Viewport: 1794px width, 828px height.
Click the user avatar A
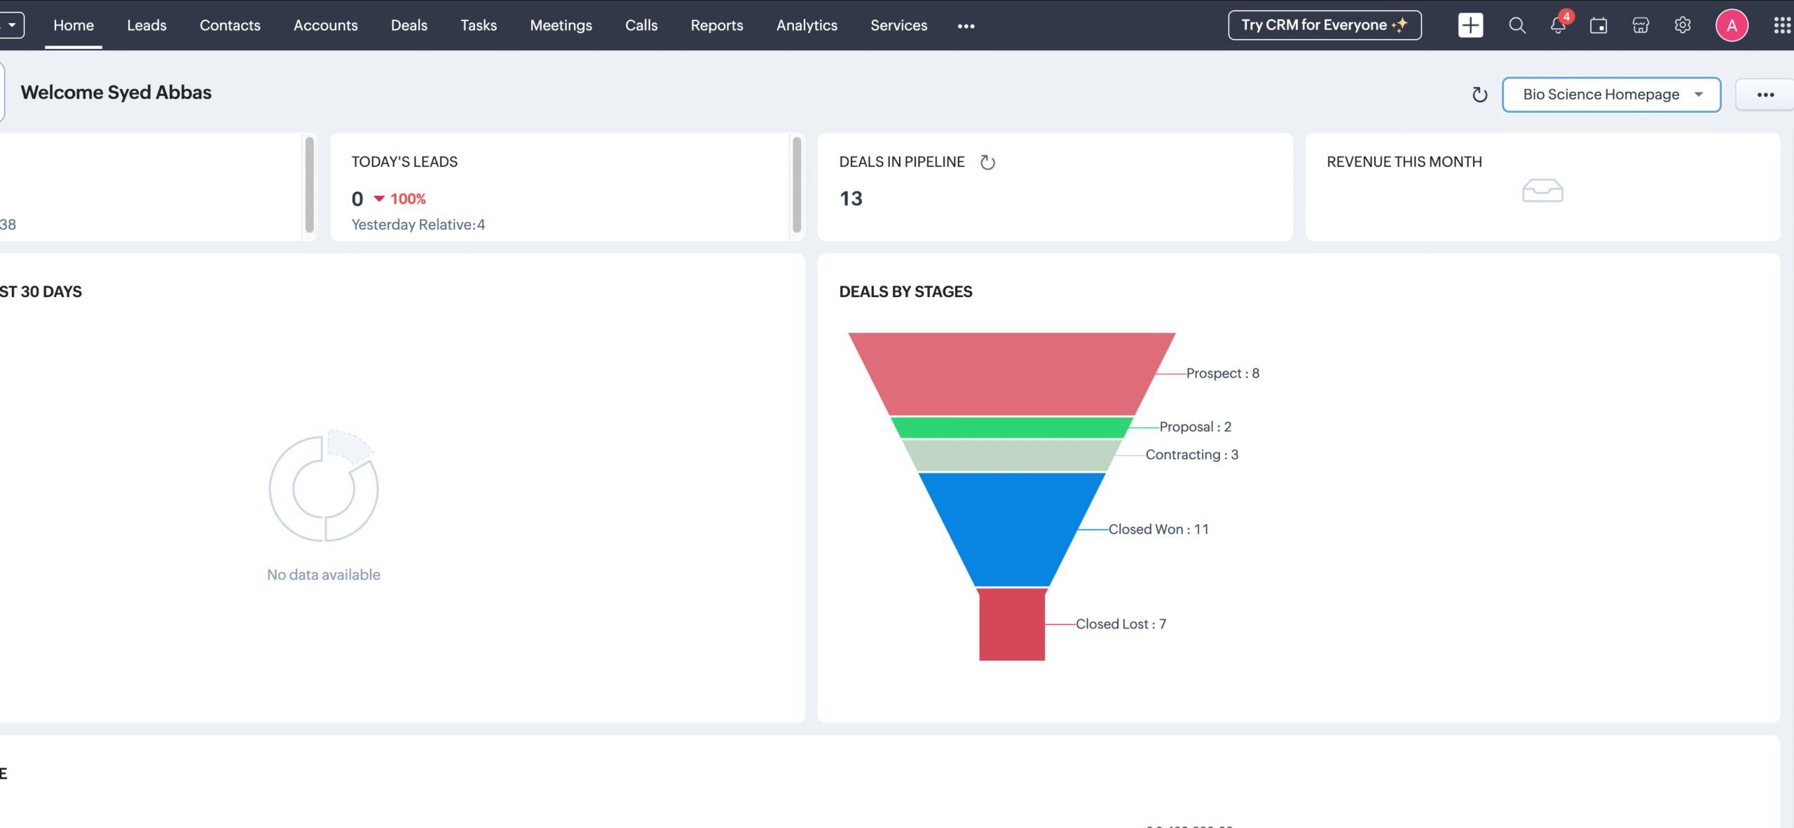click(x=1731, y=26)
